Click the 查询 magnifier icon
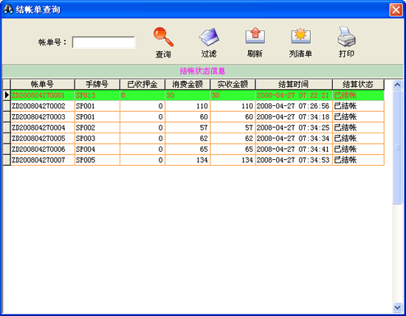 tap(163, 37)
